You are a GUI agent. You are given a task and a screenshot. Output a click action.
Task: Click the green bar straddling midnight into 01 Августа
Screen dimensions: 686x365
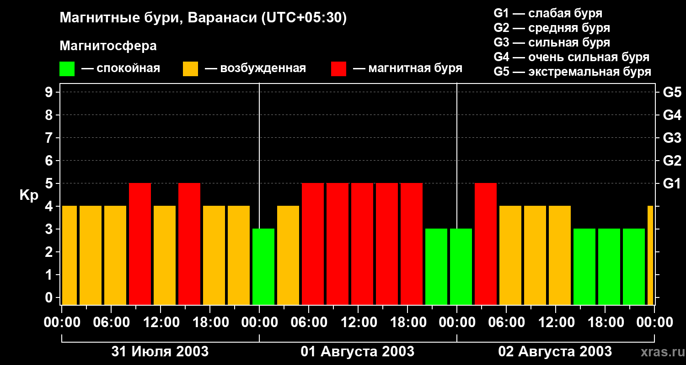[263, 267]
